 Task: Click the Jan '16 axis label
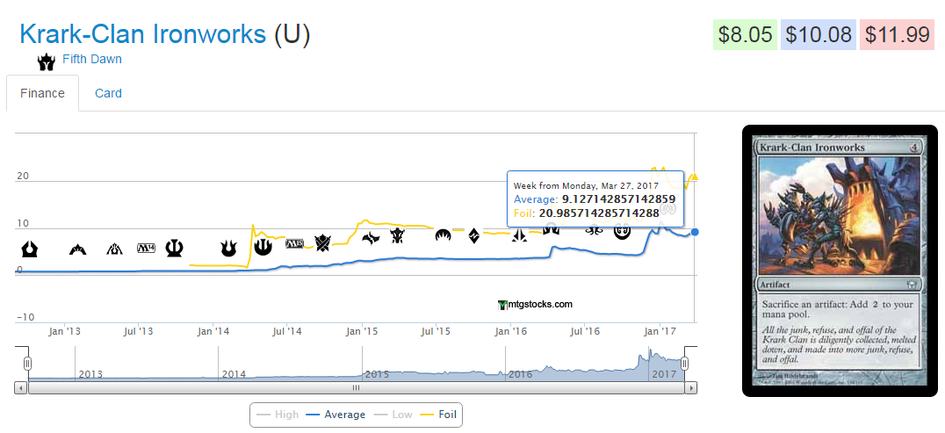coord(511,332)
